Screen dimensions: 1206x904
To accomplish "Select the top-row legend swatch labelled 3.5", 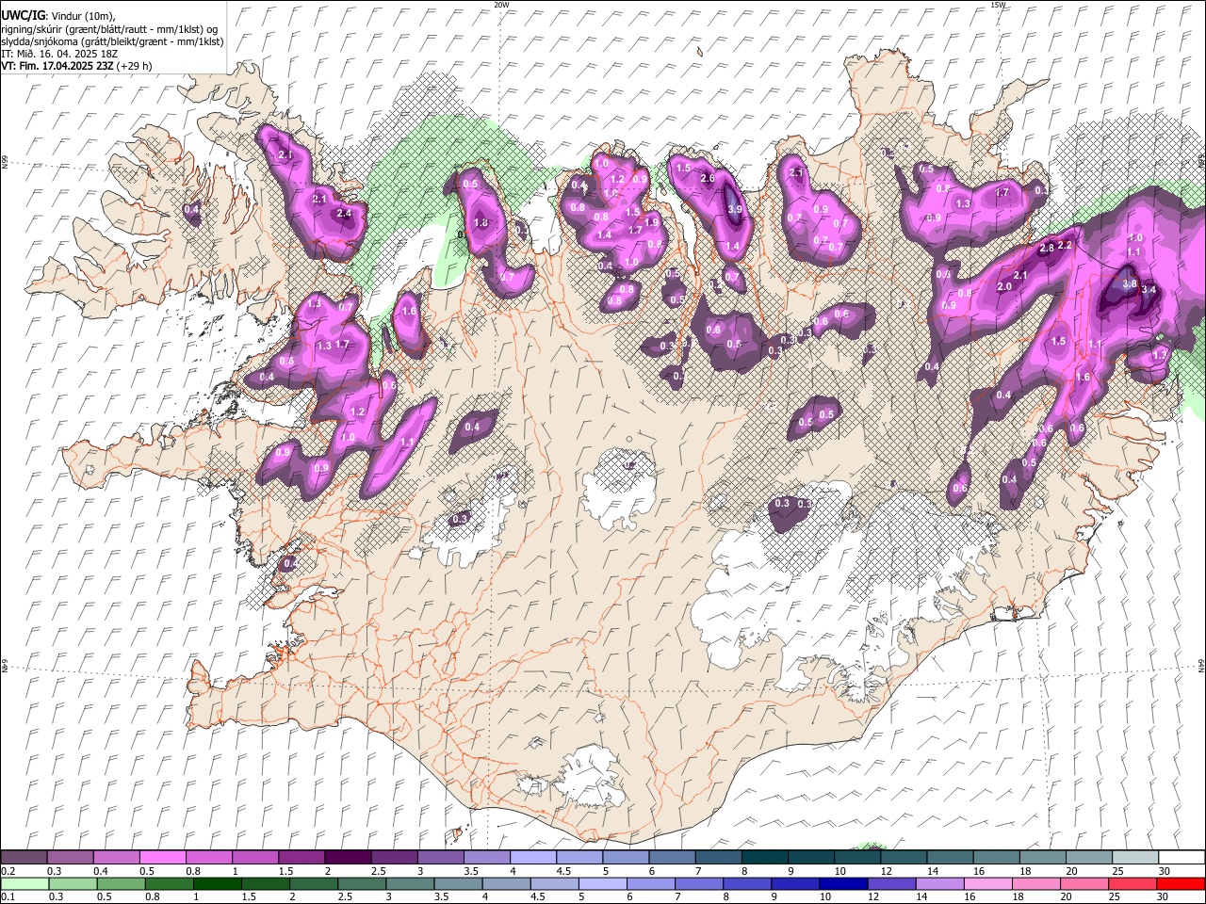I will pos(487,857).
